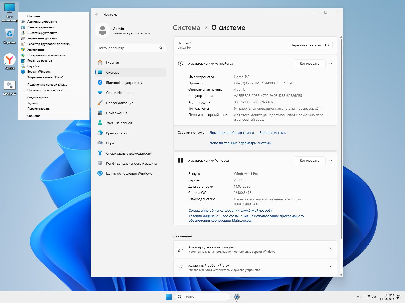Choose Службы in the context menu
Screen dimensions: 405x303
pyautogui.click(x=54, y=66)
